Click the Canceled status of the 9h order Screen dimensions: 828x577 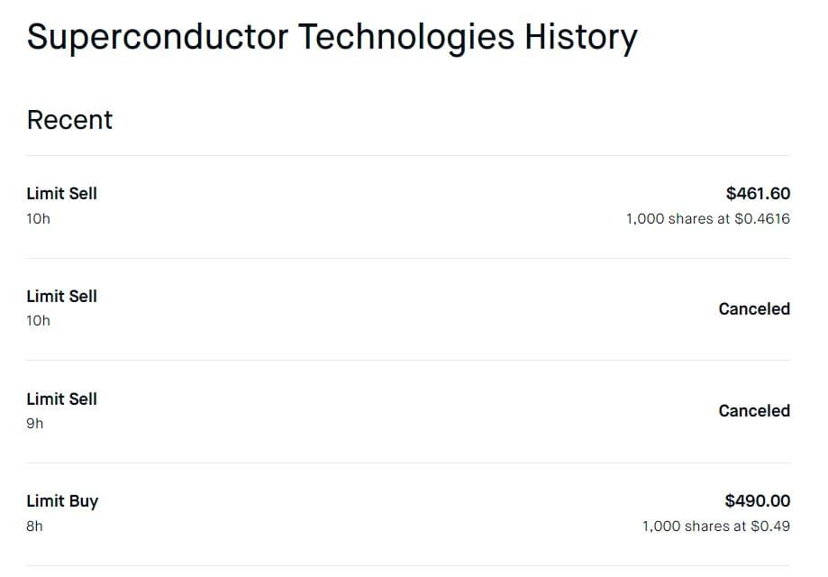[753, 411]
